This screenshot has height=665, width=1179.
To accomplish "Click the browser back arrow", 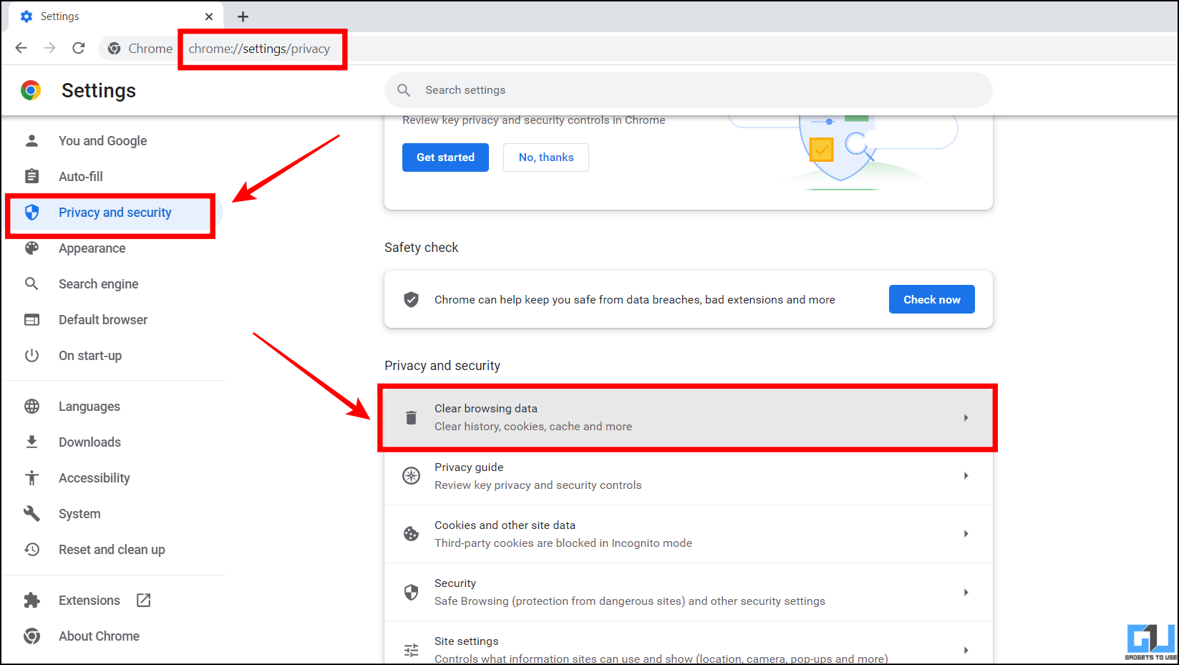I will [x=21, y=48].
